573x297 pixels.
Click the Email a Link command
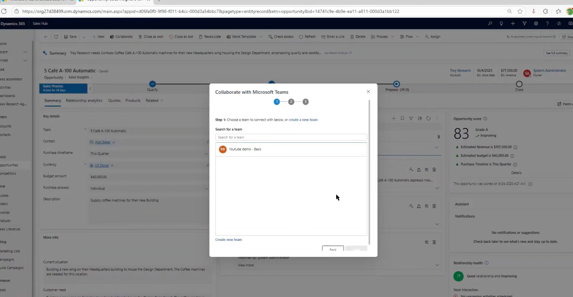[x=333, y=37]
